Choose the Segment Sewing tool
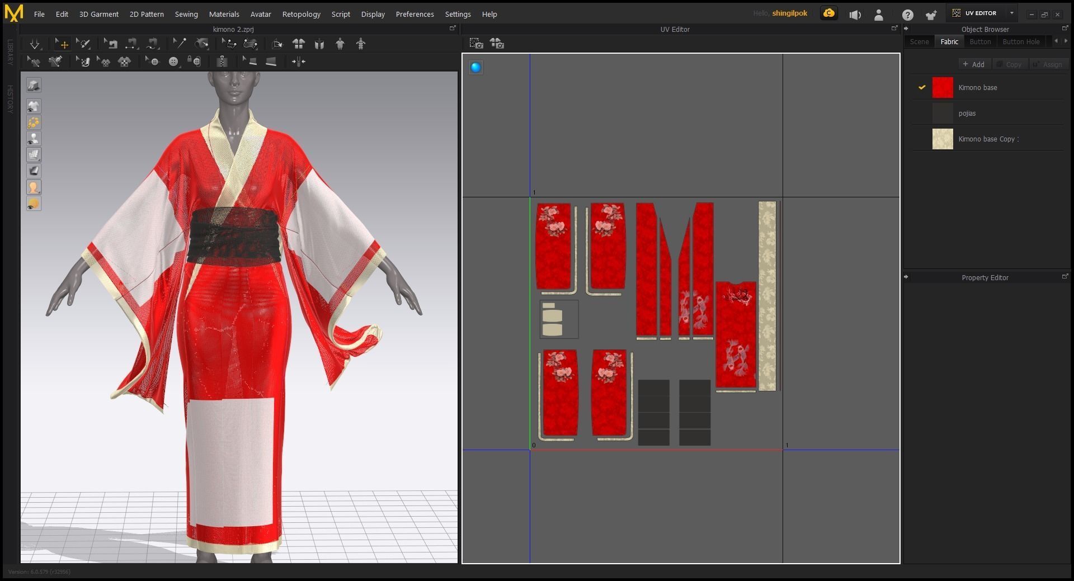 coord(131,44)
